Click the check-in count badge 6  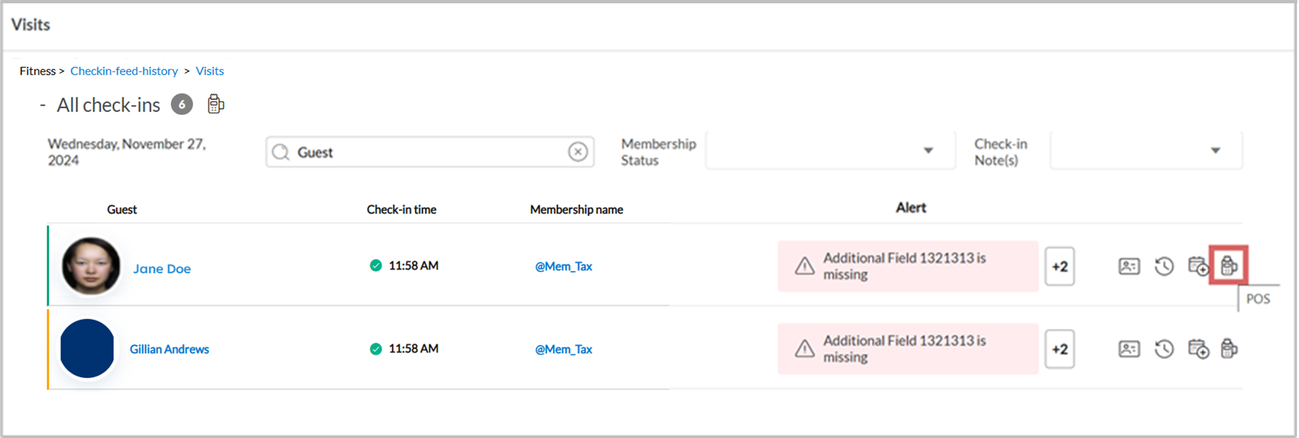tap(182, 104)
